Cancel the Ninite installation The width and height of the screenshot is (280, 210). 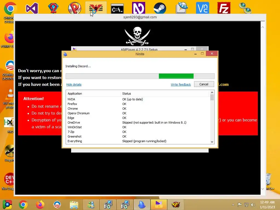(x=204, y=84)
